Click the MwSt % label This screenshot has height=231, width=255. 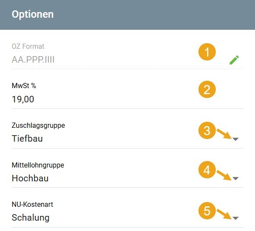tap(24, 85)
